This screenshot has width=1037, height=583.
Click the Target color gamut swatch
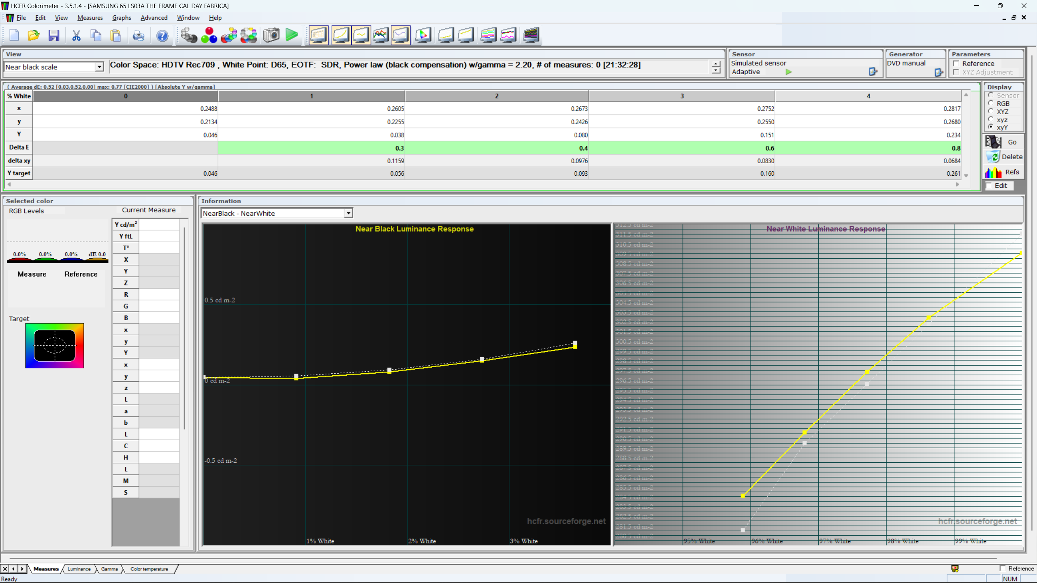pyautogui.click(x=55, y=345)
